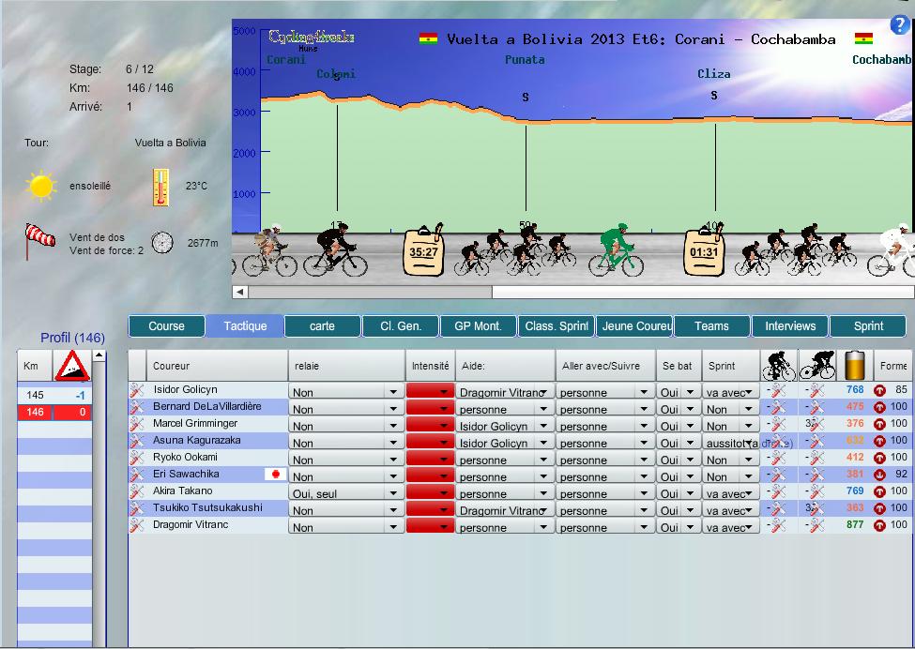Open the relaie dropdown for Akira Takano
This screenshot has width=915, height=649.
tap(393, 494)
